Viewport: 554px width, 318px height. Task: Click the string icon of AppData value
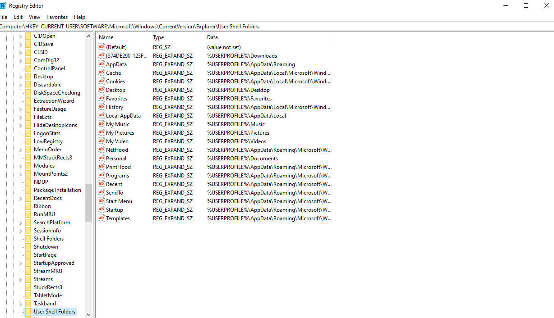pyautogui.click(x=102, y=64)
